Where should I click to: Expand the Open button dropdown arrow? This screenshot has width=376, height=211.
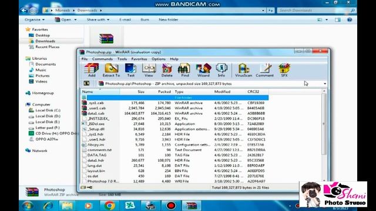click(75, 19)
